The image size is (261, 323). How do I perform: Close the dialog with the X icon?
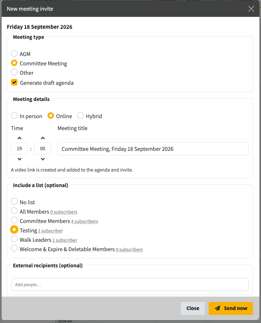(x=251, y=9)
